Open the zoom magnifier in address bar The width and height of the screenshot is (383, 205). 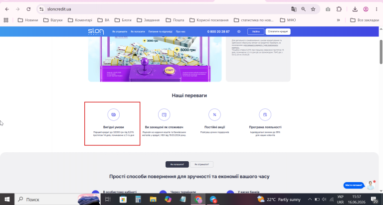pos(303,9)
